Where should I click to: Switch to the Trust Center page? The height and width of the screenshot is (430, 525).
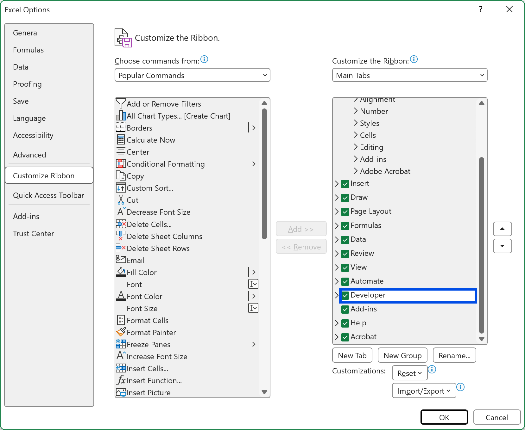pos(33,233)
